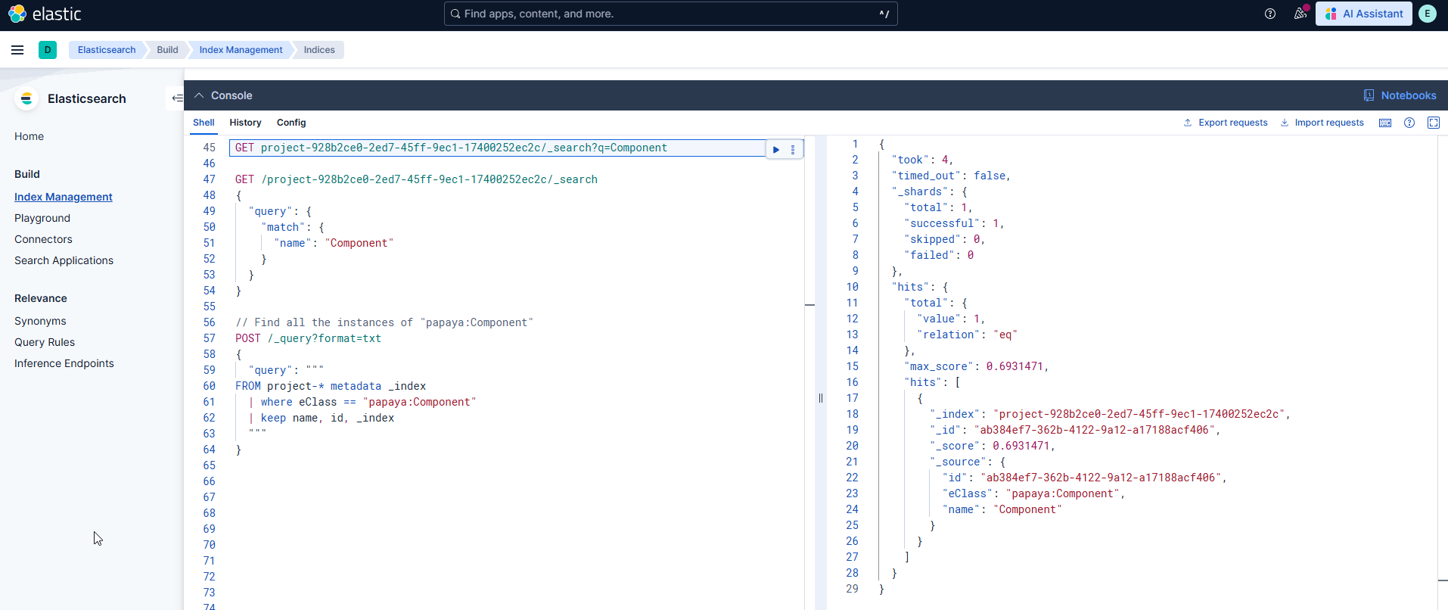Open the hamburger navigation menu
This screenshot has height=610, width=1448.
[x=17, y=50]
